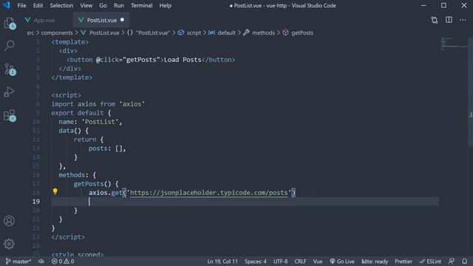Open the components breadcrumb segment
473x266 pixels.
[x=57, y=33]
